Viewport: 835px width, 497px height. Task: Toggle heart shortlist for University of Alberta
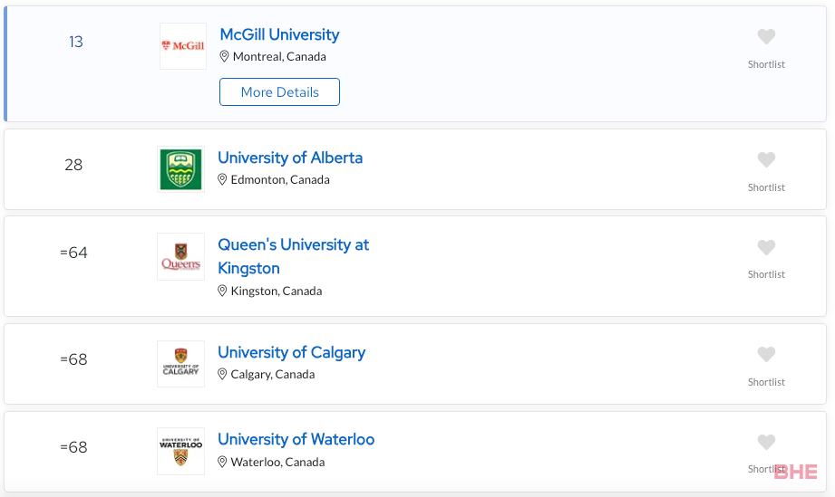click(x=766, y=159)
